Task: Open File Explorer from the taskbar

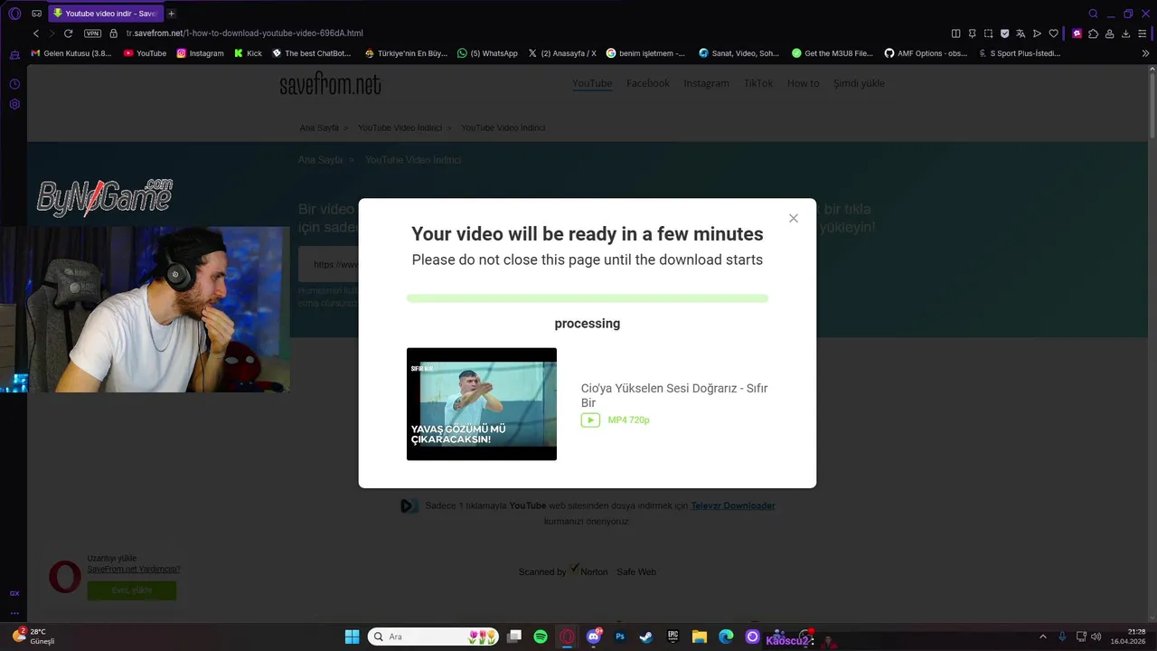Action: 699,637
